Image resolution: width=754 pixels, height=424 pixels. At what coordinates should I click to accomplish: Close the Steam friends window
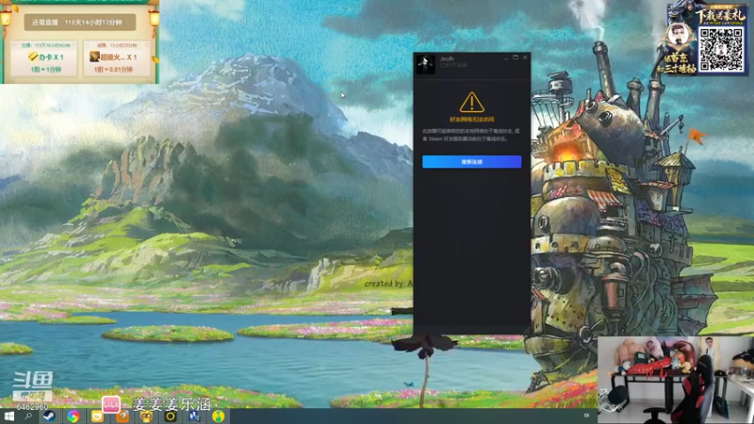pyautogui.click(x=525, y=57)
